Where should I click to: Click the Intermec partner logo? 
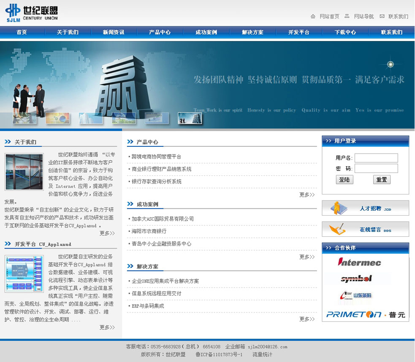[359, 262]
